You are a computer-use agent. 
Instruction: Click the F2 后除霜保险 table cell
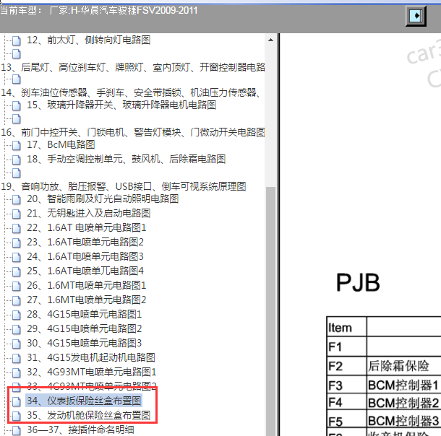pos(404,366)
